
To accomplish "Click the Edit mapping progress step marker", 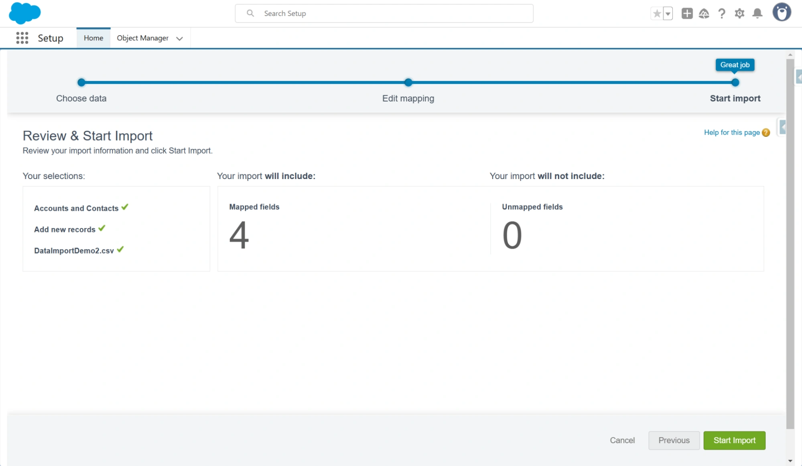I will [408, 83].
